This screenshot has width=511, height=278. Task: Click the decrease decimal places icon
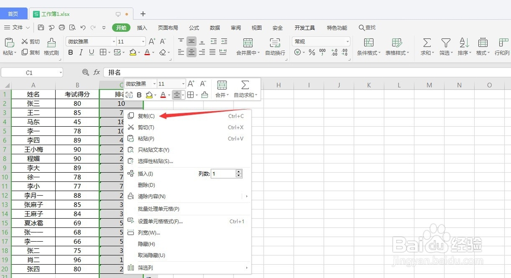345,52
